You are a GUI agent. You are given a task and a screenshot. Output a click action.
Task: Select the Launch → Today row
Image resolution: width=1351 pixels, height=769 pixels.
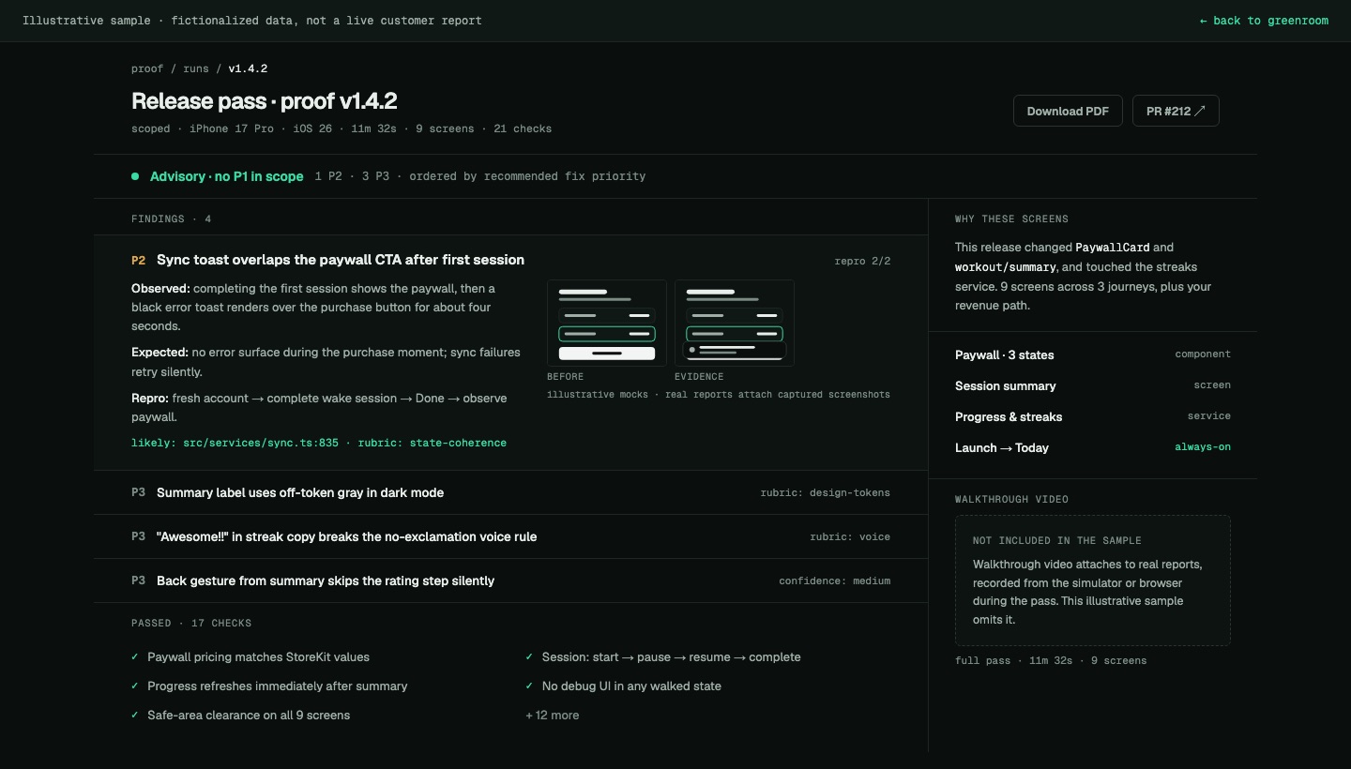click(x=1093, y=447)
